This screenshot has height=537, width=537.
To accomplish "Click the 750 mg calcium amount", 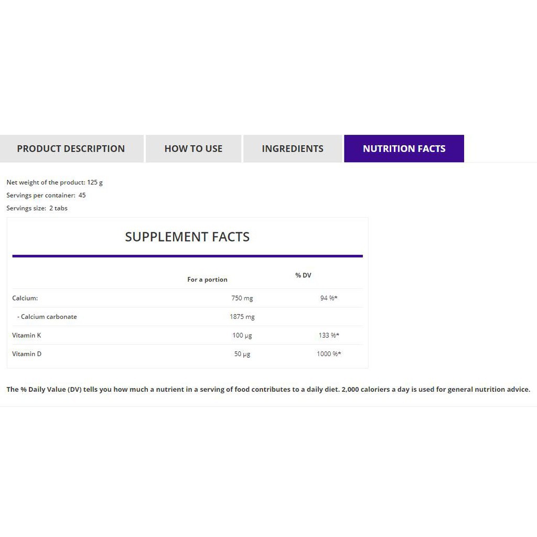I will point(242,298).
